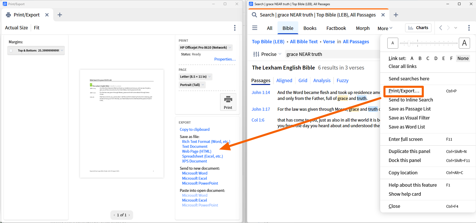
Task: Go to next preview page arrow
Action: point(129,215)
